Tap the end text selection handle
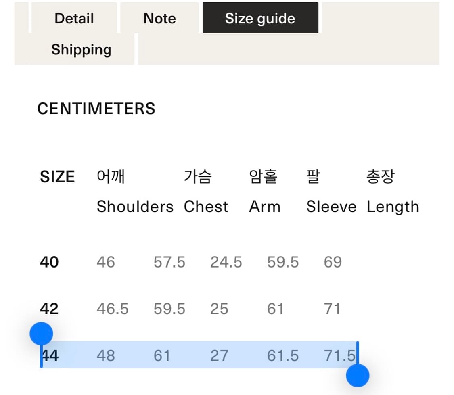The image size is (454, 395). (358, 375)
